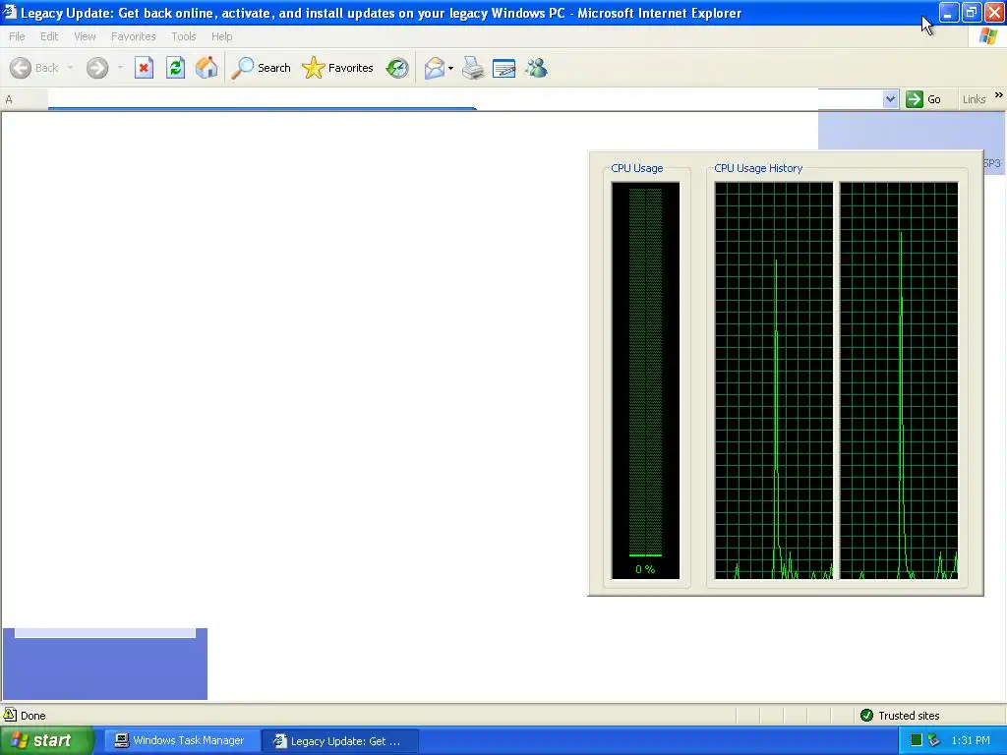Image resolution: width=1007 pixels, height=755 pixels.
Task: Go to the Home page icon
Action: (207, 68)
